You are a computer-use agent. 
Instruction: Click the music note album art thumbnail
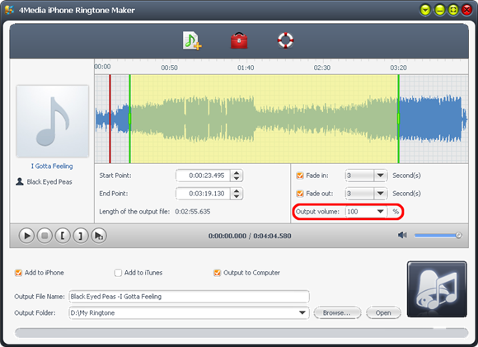point(53,121)
